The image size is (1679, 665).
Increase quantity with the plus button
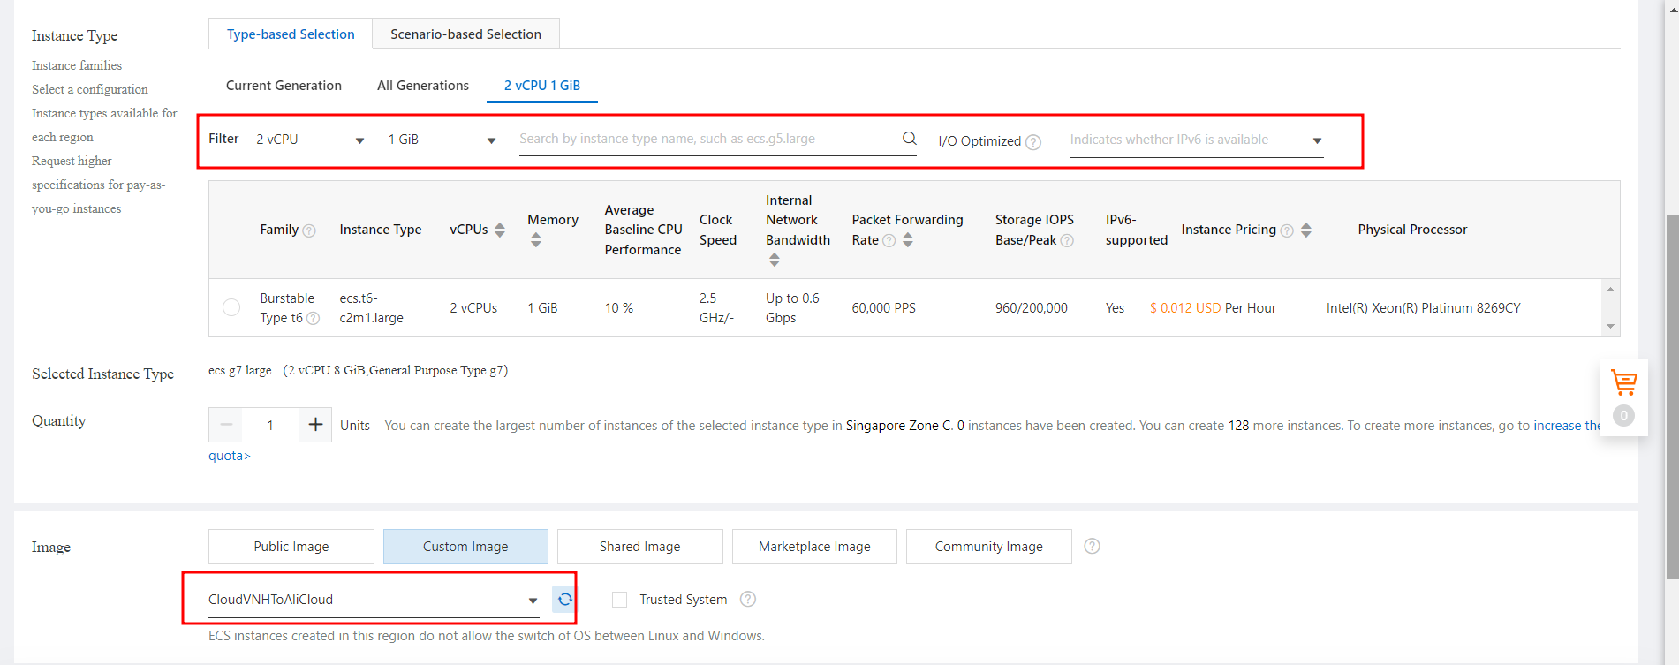click(314, 425)
